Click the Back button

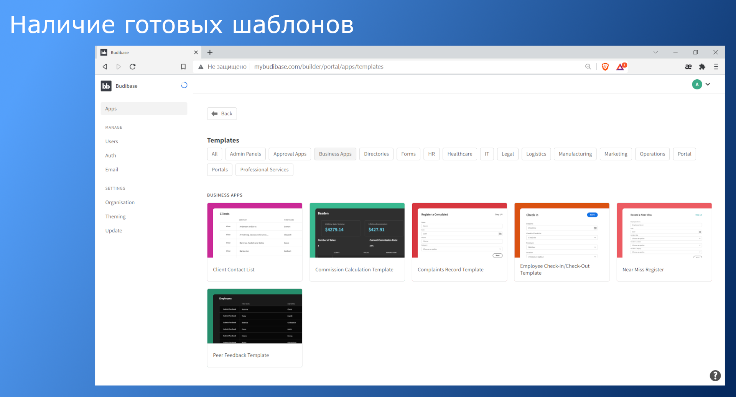point(222,114)
